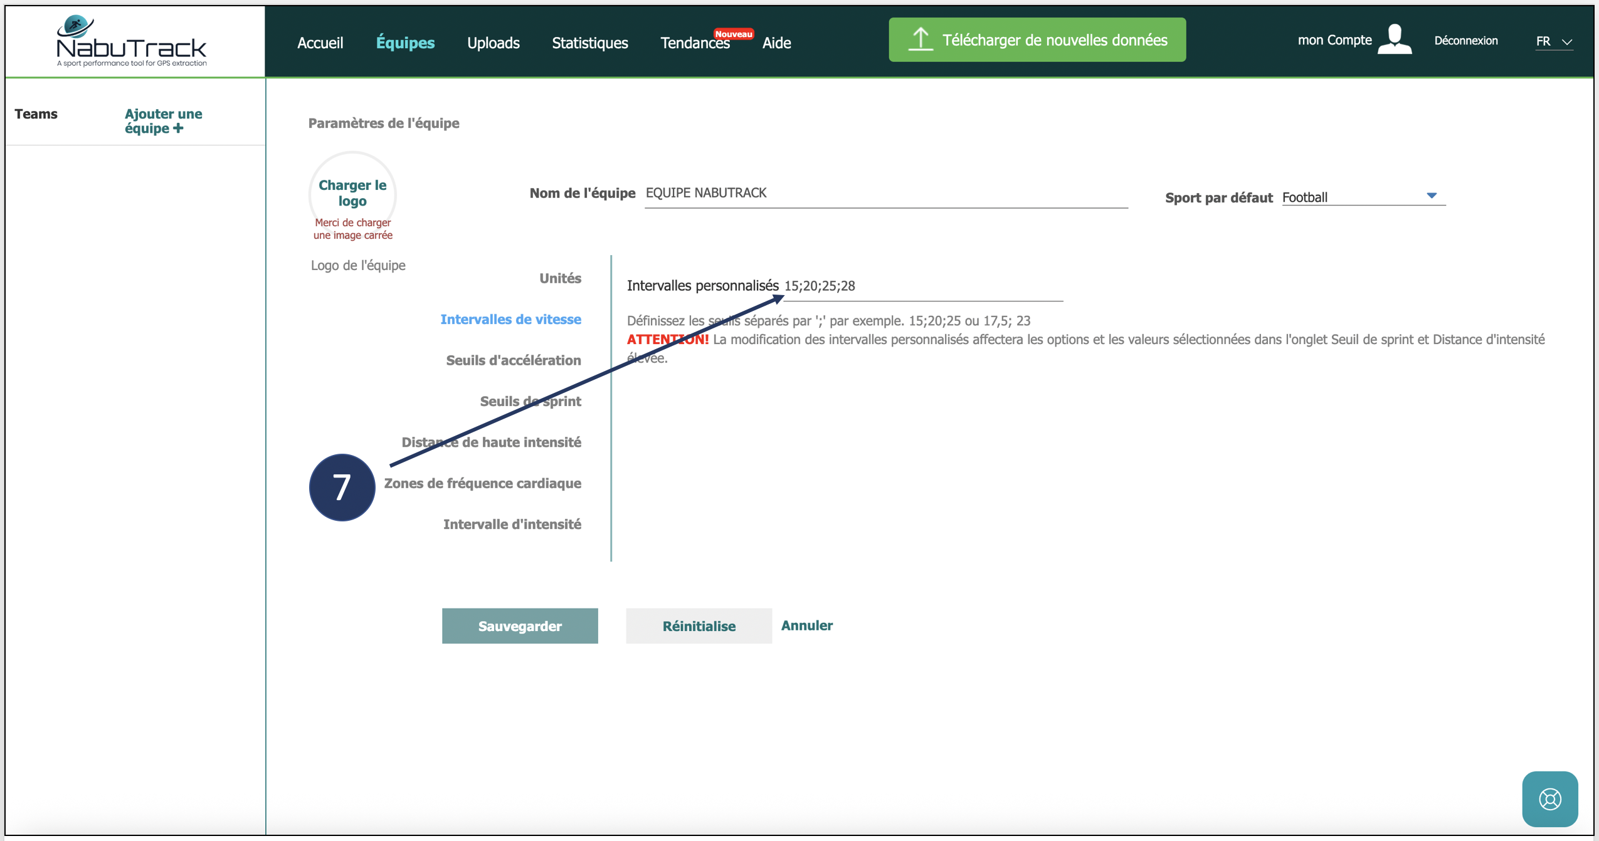The image size is (1599, 841).
Task: Click Ajouter une équipe link
Action: pos(163,121)
